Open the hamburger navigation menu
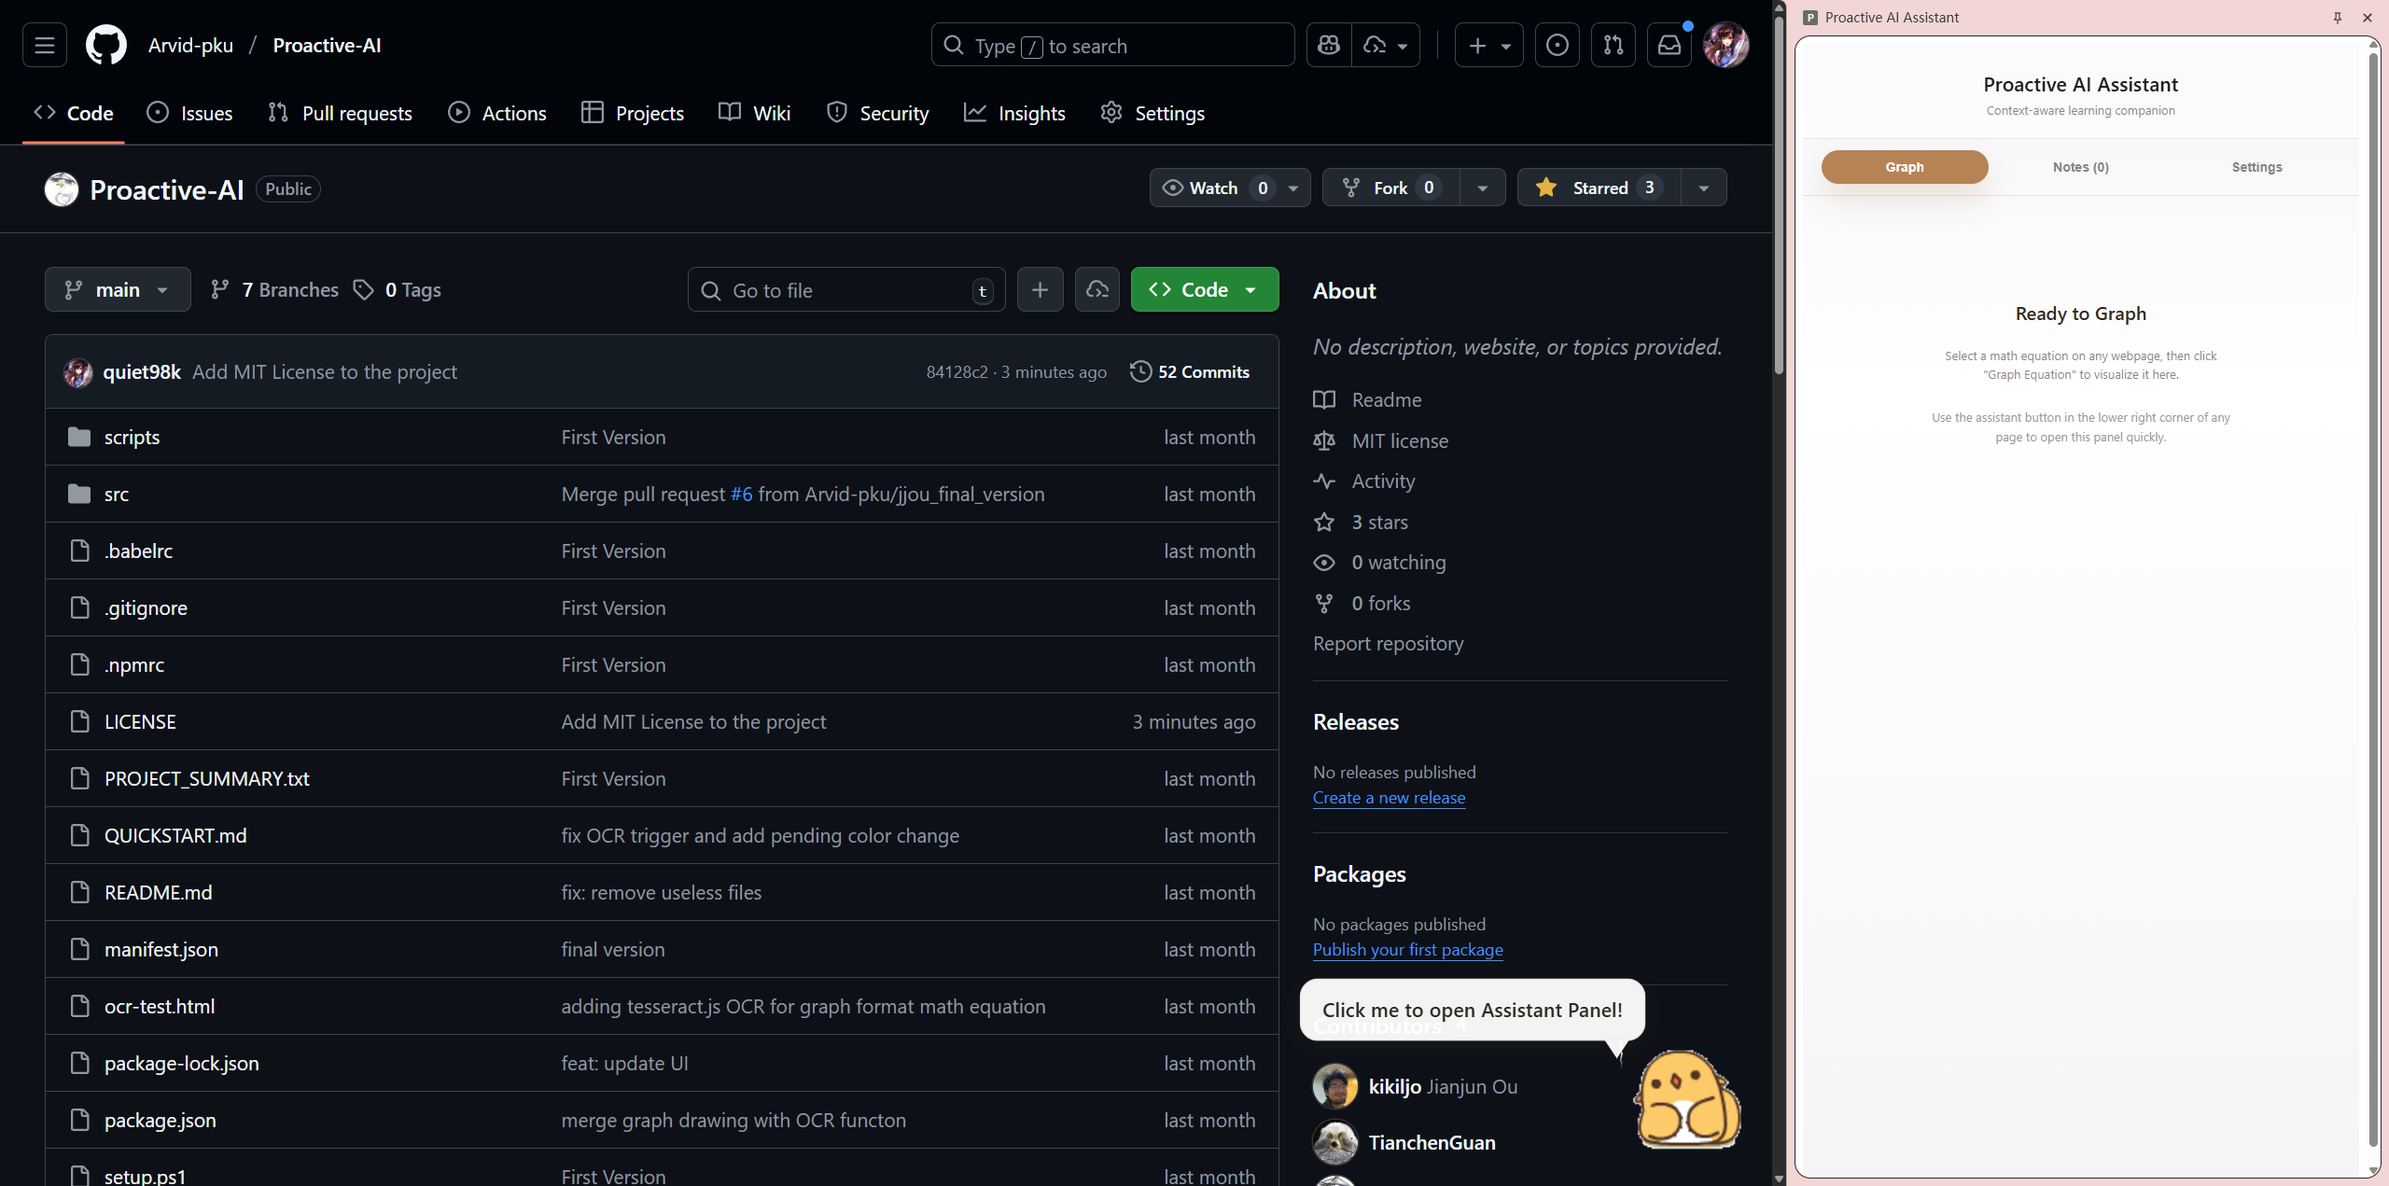This screenshot has width=2389, height=1186. (45, 45)
